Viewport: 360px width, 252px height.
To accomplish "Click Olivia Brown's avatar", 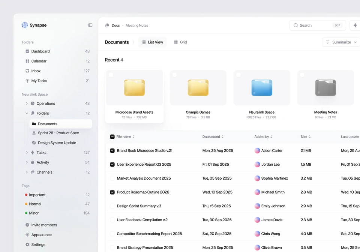I will click(257, 247).
